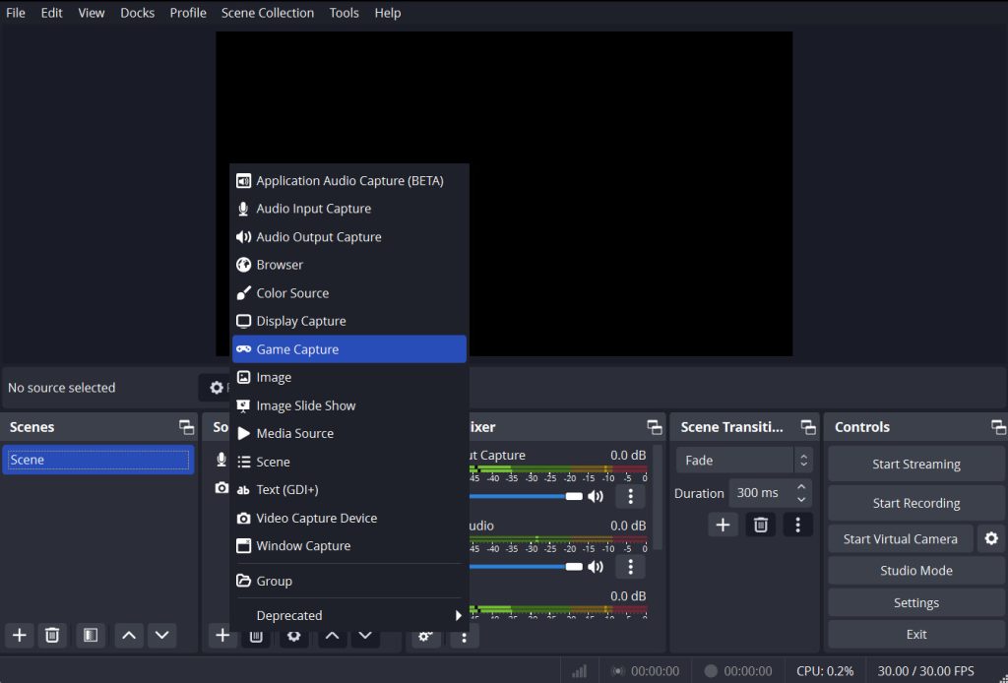
Task: Add Audio Input Capture source
Action: point(349,209)
